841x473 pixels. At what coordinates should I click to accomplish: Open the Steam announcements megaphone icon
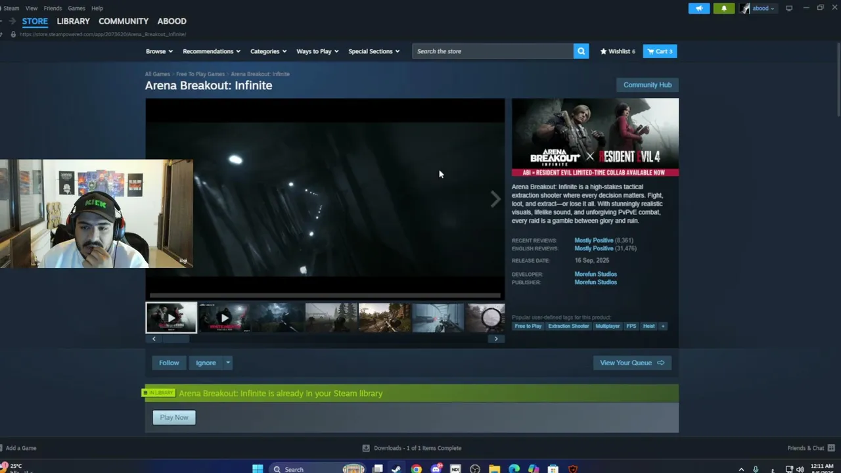click(699, 9)
